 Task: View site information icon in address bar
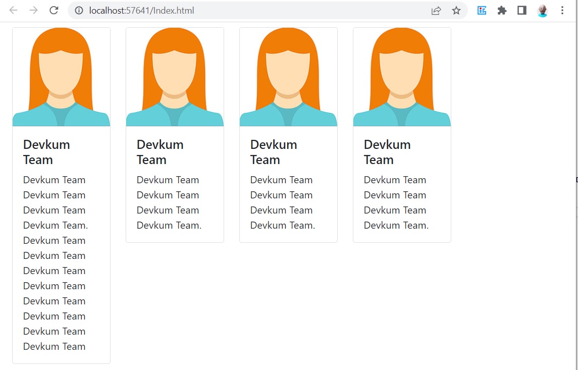point(79,10)
